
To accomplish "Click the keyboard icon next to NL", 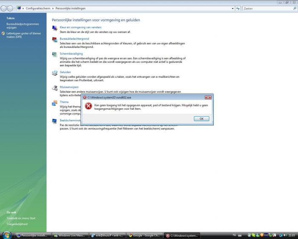I will (x=240, y=236).
